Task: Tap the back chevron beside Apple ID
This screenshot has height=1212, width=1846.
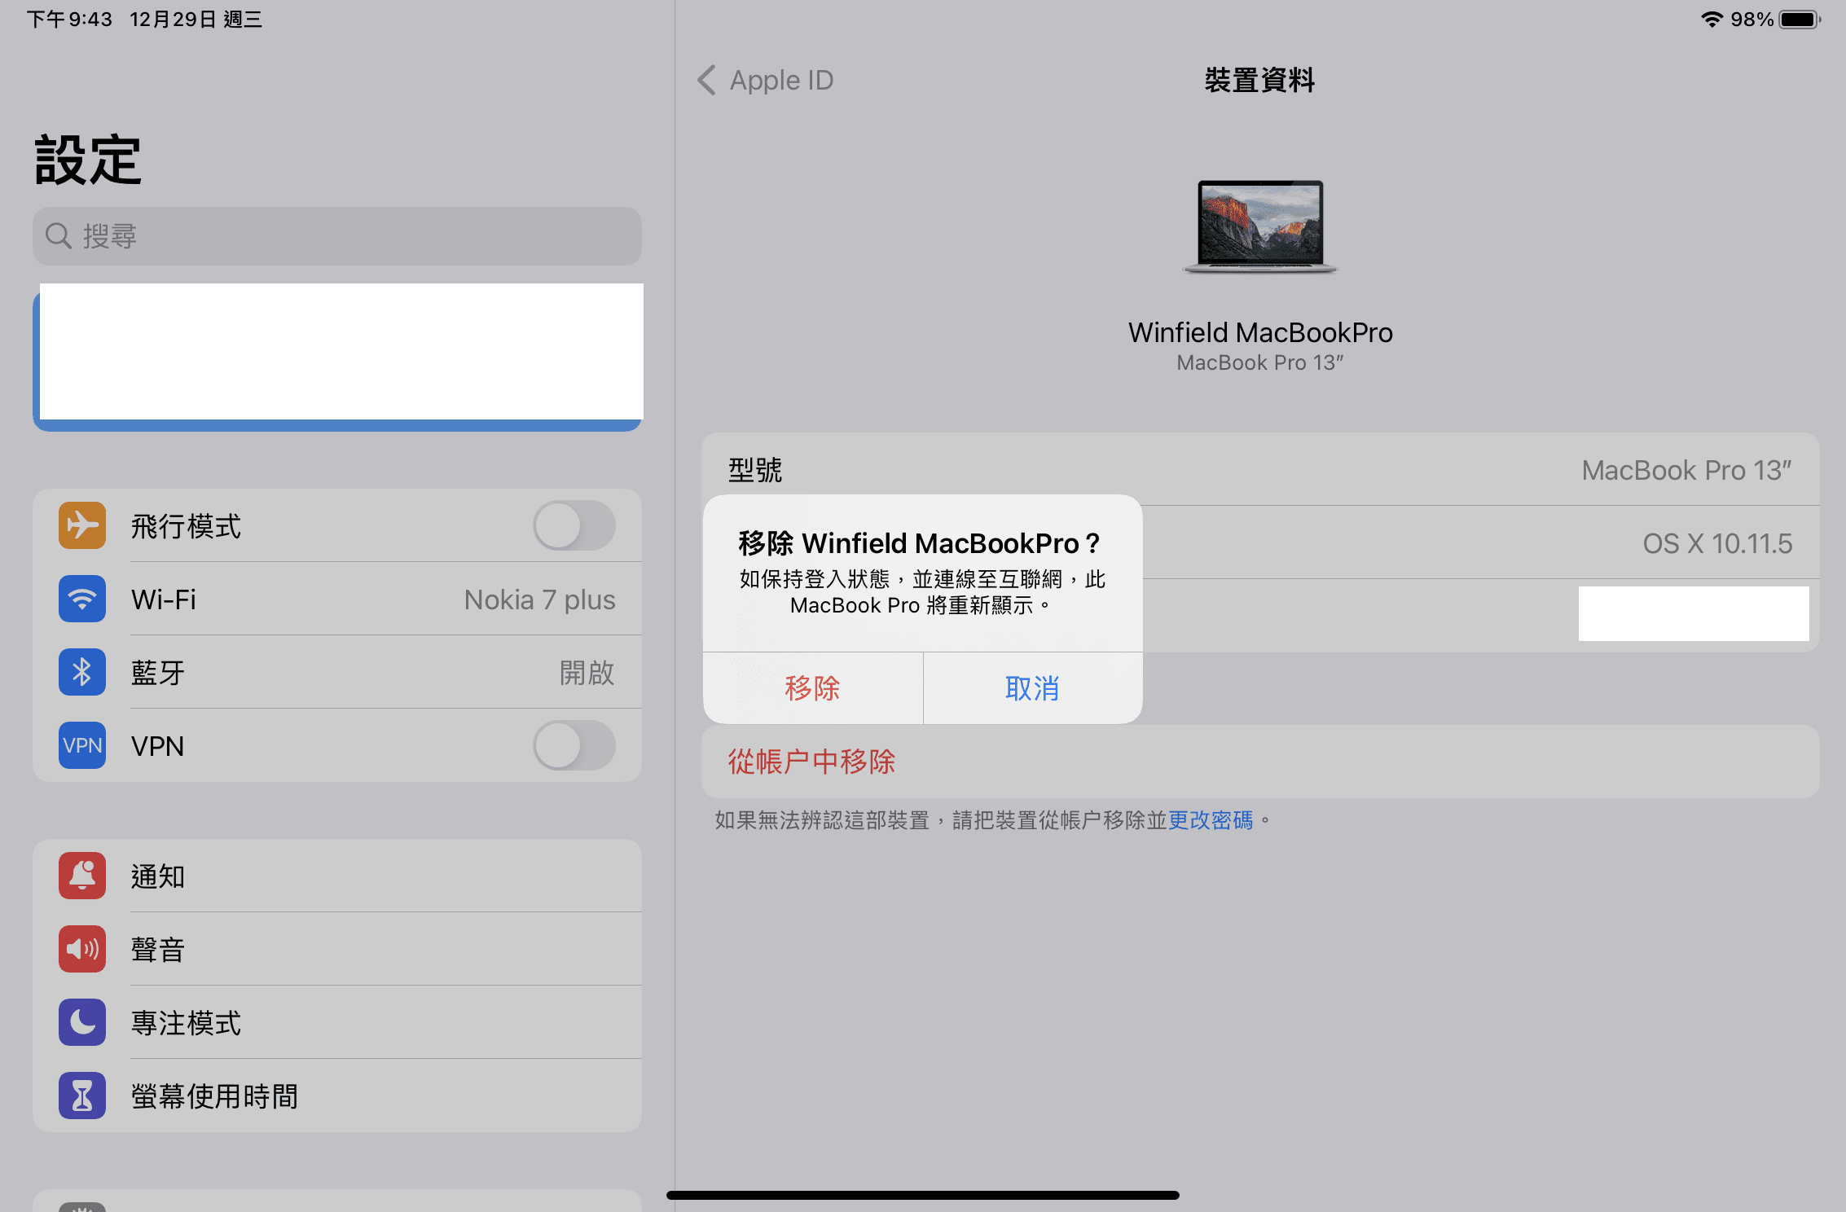Action: [706, 80]
